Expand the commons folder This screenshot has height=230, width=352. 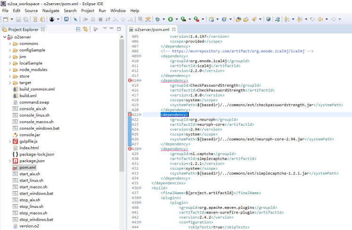(10, 44)
